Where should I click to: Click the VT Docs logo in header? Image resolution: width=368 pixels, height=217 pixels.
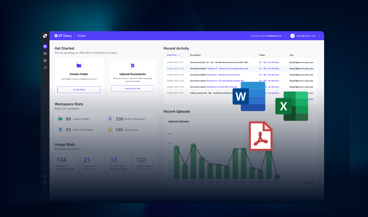pos(63,36)
